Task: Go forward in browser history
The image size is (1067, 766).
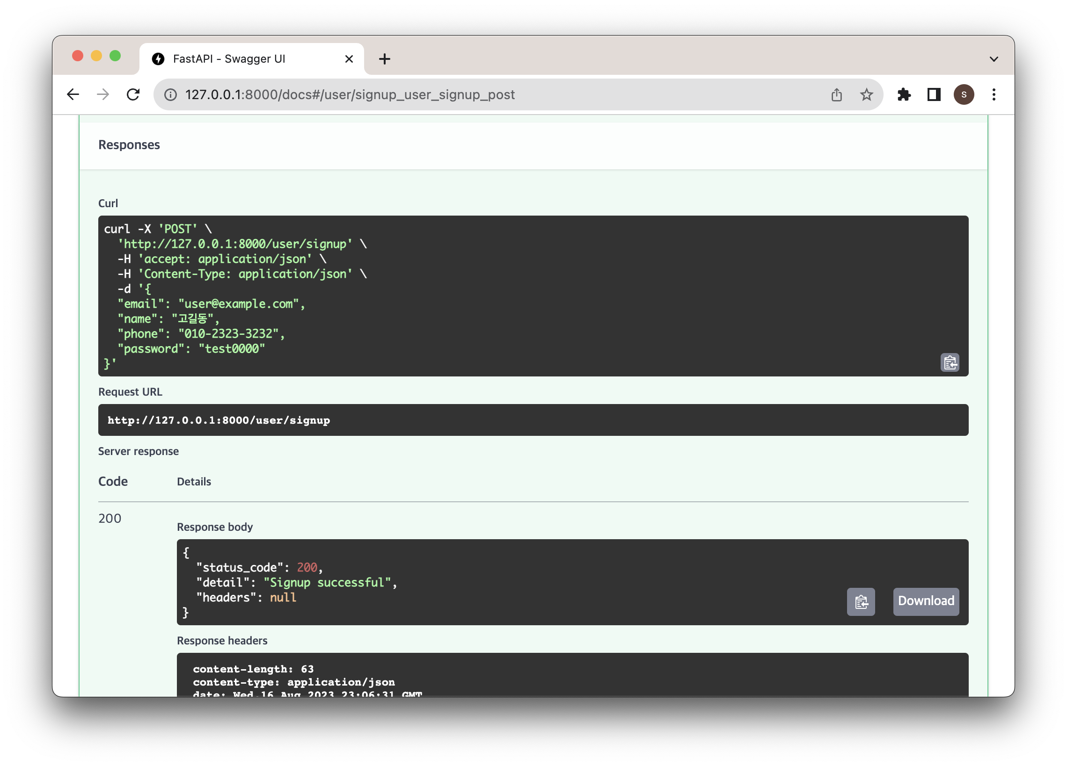Action: pyautogui.click(x=103, y=94)
